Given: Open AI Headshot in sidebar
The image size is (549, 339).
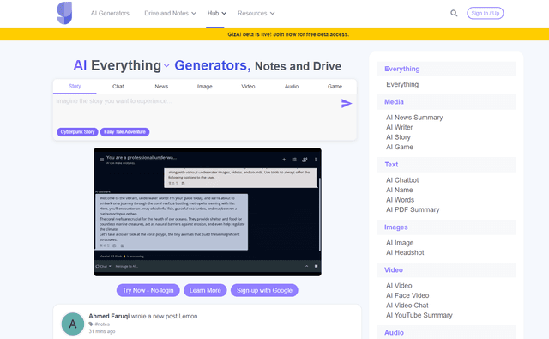Looking at the screenshot, I should 405,252.
